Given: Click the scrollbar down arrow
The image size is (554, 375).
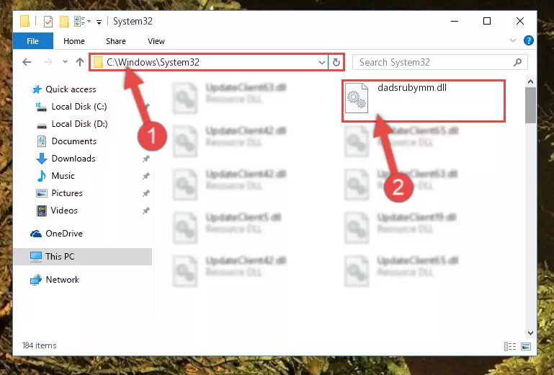Looking at the screenshot, I should (530, 333).
